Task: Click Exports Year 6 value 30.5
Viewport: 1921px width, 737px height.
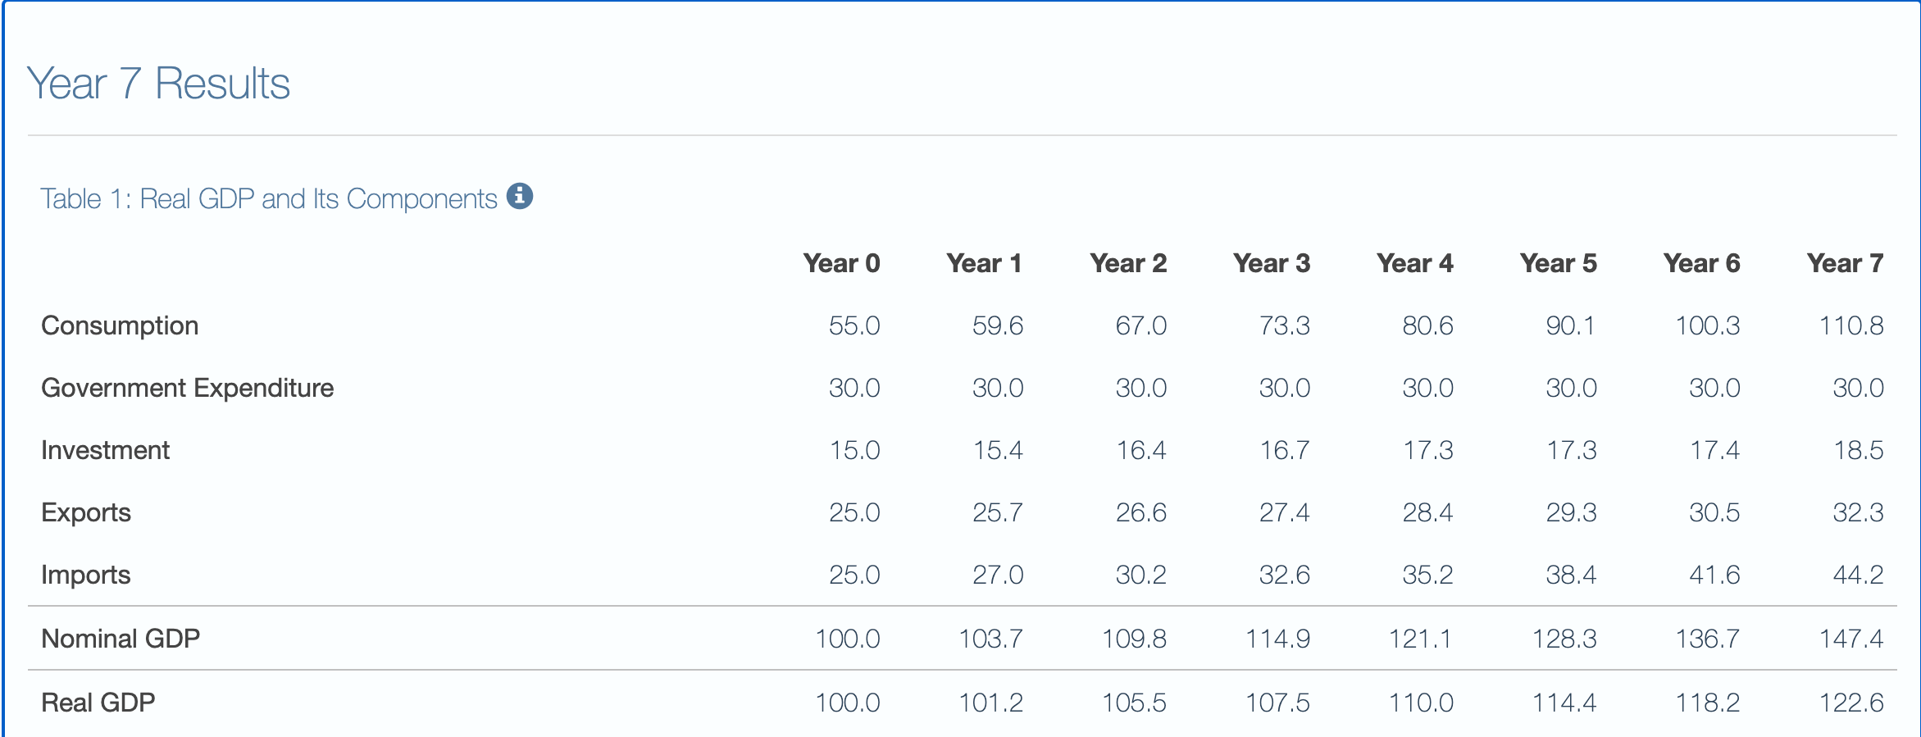Action: point(1715,512)
